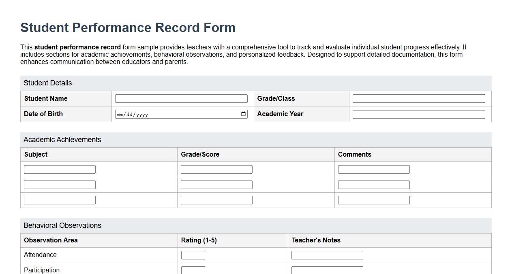Click the first Comments input field
The image size is (512, 274).
click(x=373, y=169)
